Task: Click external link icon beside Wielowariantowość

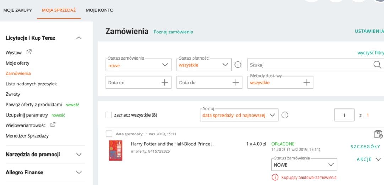Action: click(53, 125)
